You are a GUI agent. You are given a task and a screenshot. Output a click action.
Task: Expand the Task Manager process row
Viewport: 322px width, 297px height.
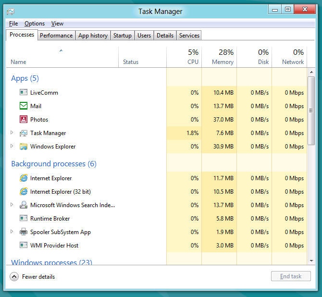coord(12,133)
